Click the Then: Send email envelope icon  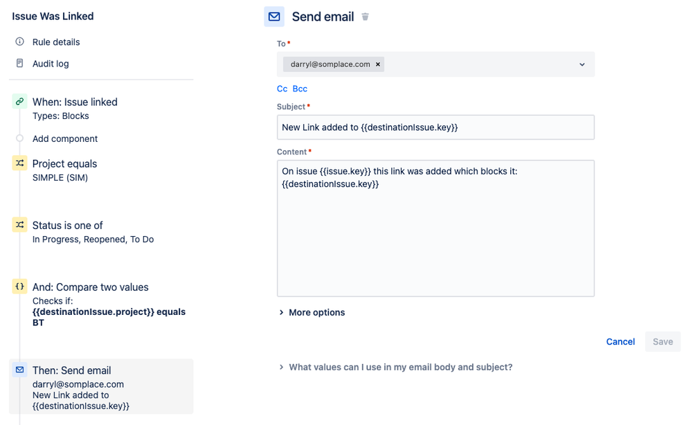pyautogui.click(x=19, y=370)
